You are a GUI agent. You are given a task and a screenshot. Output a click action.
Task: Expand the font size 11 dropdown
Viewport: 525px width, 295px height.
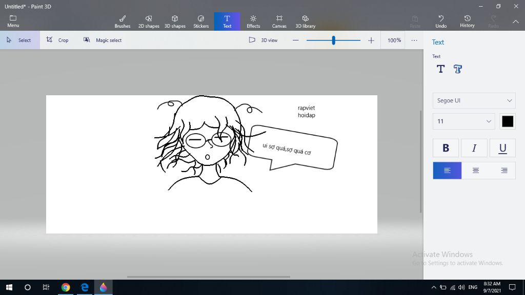463,121
